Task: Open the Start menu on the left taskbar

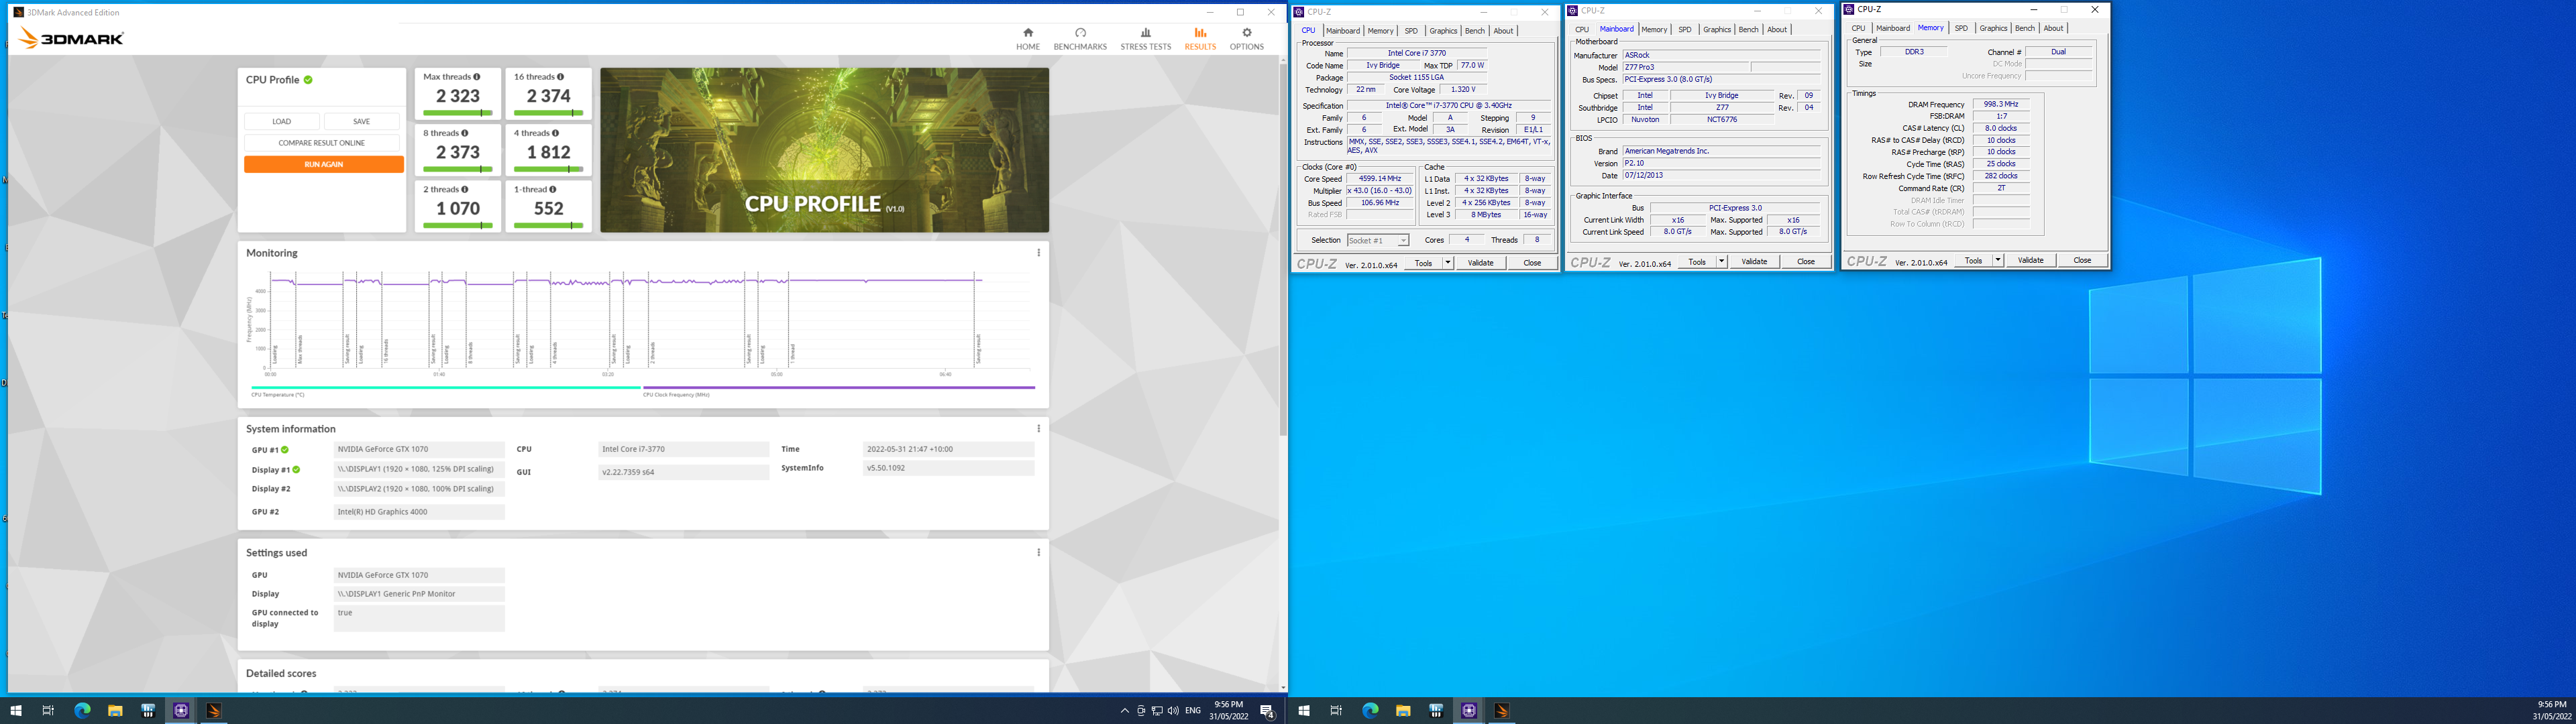Action: (15, 711)
